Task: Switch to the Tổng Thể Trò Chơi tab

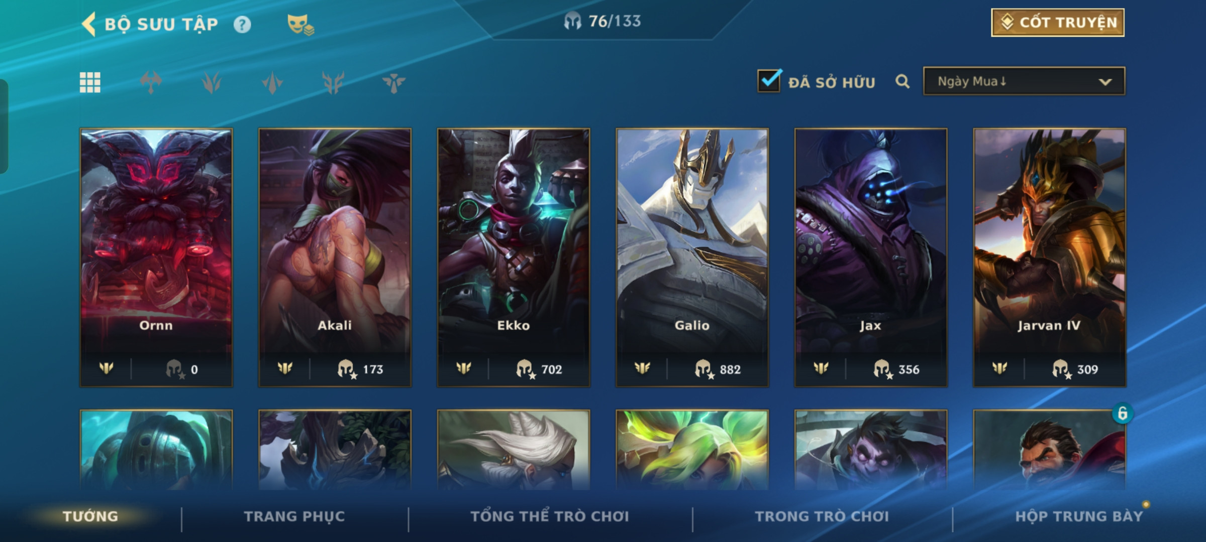Action: pyautogui.click(x=550, y=516)
